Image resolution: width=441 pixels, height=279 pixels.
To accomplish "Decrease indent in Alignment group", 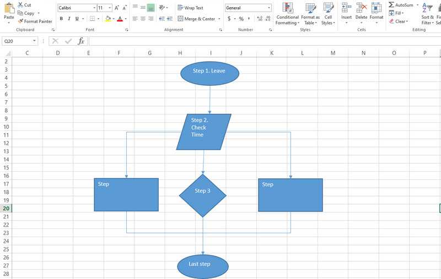I will tap(162, 19).
